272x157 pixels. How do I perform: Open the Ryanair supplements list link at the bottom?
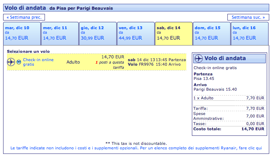136,148
